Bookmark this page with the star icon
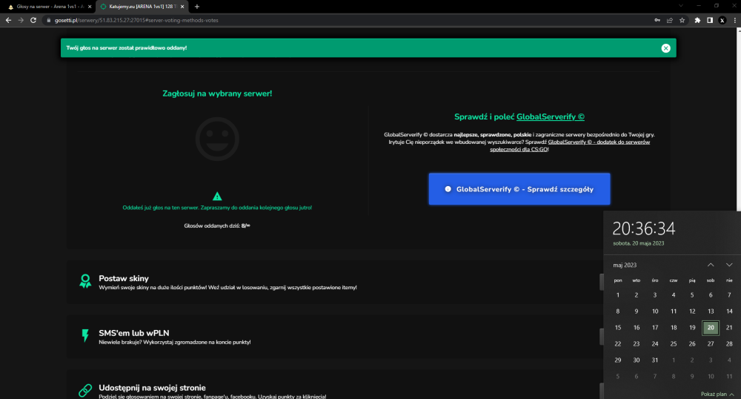Image resolution: width=741 pixels, height=399 pixels. click(x=682, y=20)
